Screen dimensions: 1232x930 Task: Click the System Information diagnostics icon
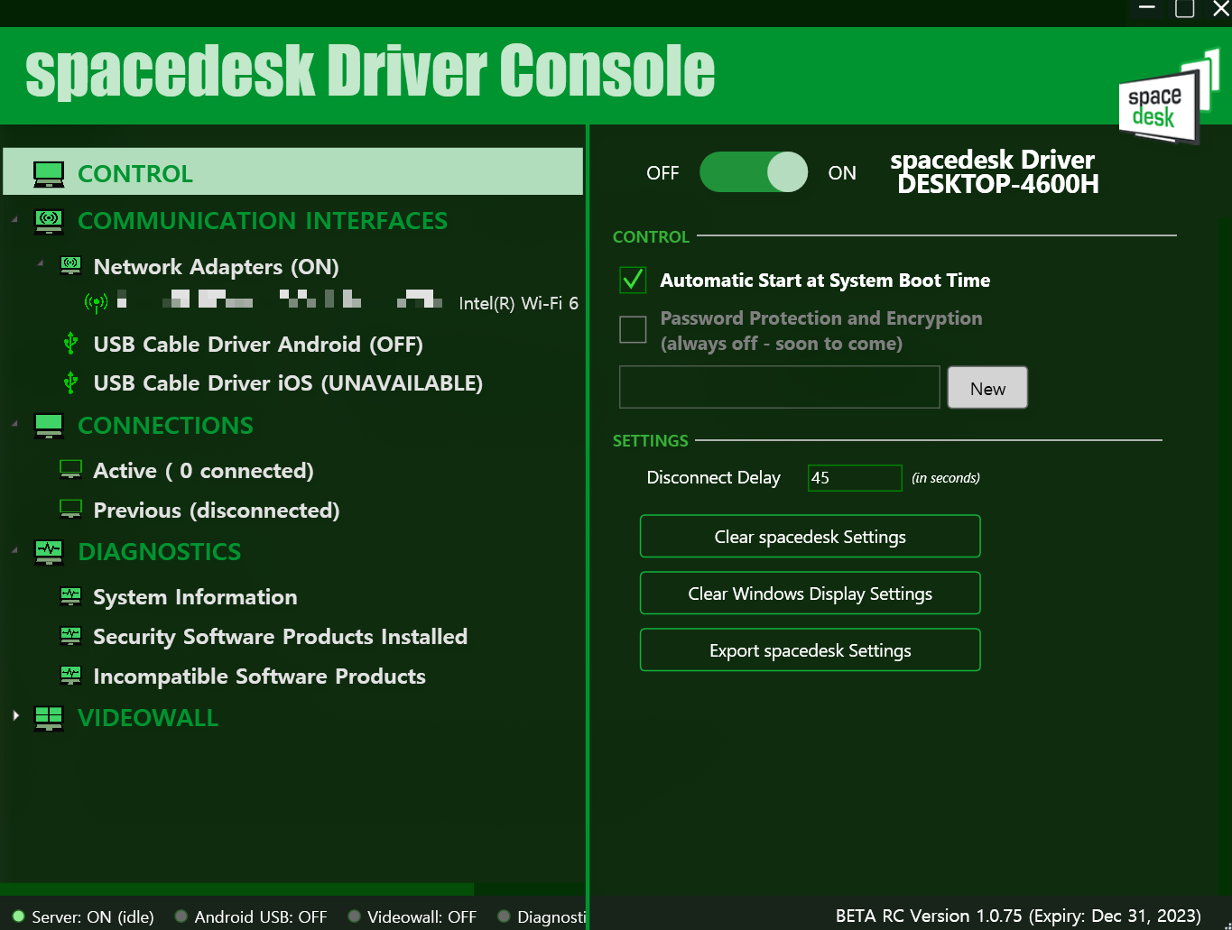pos(70,596)
